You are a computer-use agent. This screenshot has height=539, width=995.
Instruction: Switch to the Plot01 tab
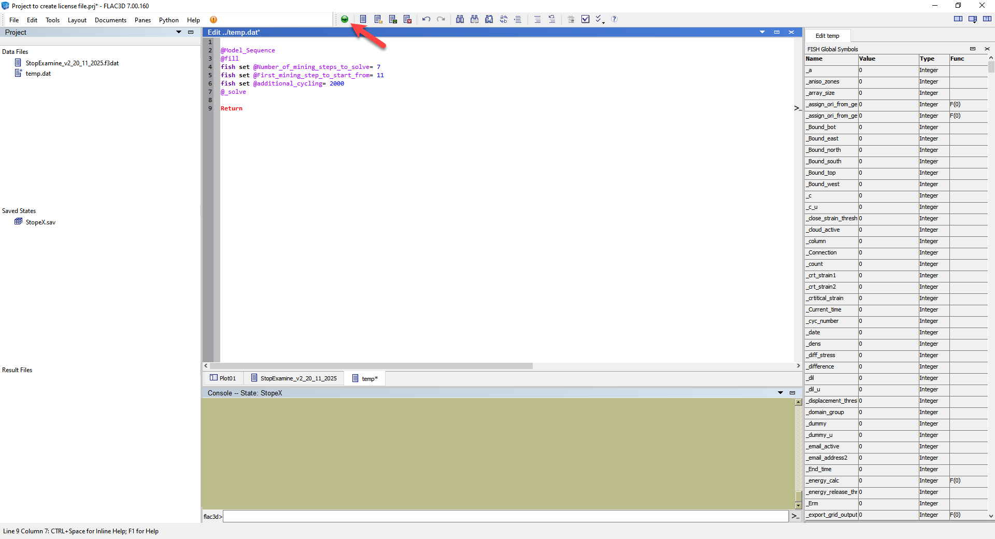click(223, 378)
